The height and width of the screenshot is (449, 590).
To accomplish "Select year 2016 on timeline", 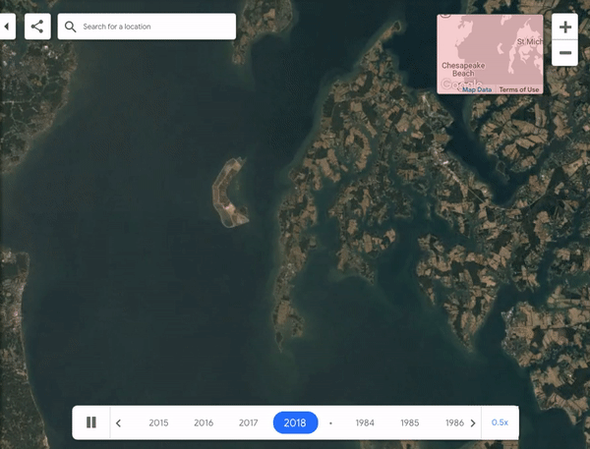I will [x=204, y=423].
